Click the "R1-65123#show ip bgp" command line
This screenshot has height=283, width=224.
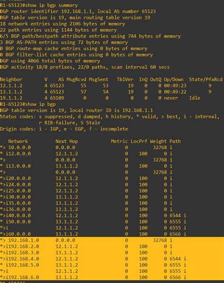point(28,104)
